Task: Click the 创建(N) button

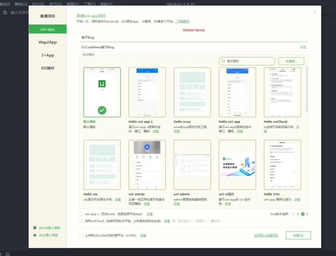Action: click(x=298, y=235)
